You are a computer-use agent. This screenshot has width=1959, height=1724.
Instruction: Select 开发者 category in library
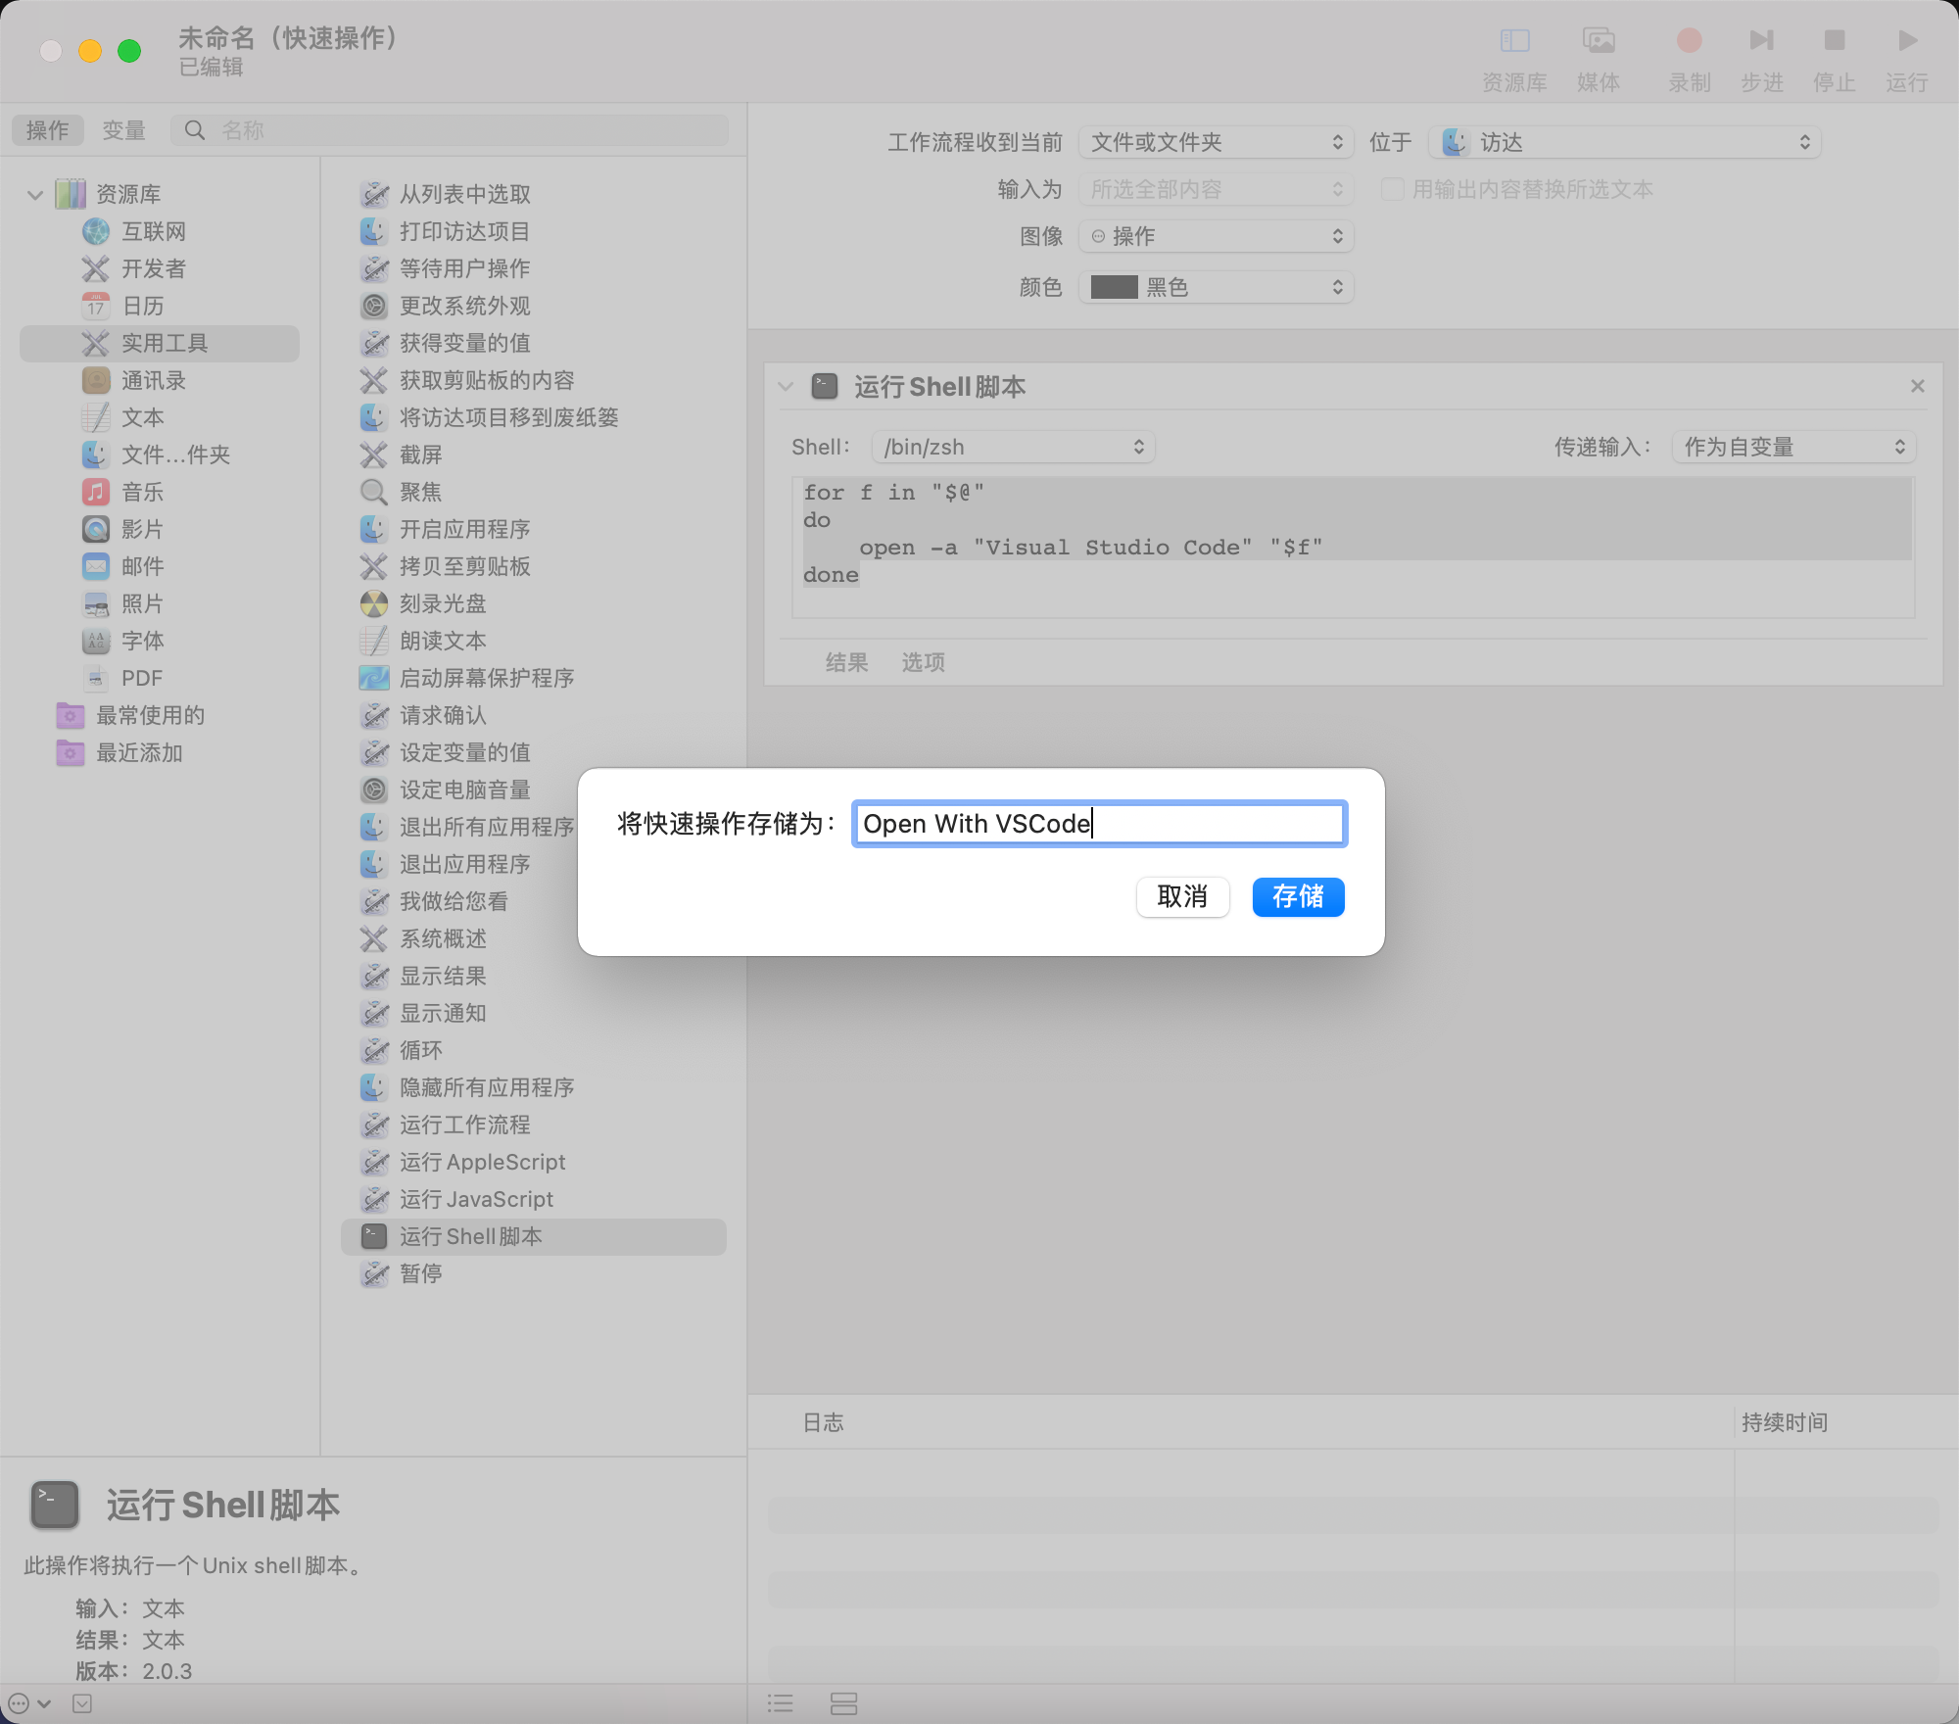(153, 269)
